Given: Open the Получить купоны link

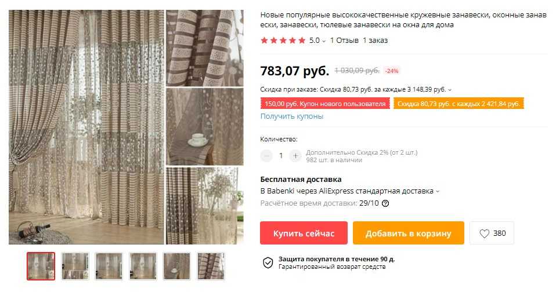Looking at the screenshot, I should point(291,116).
